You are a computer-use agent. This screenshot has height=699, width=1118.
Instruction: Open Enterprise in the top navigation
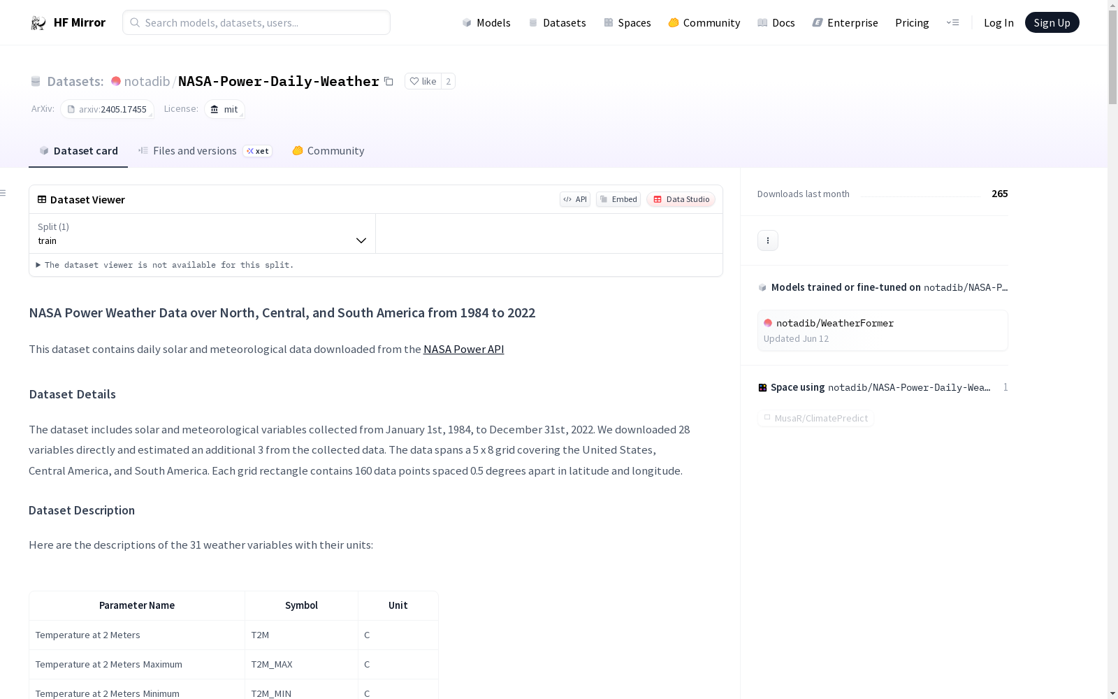(845, 22)
